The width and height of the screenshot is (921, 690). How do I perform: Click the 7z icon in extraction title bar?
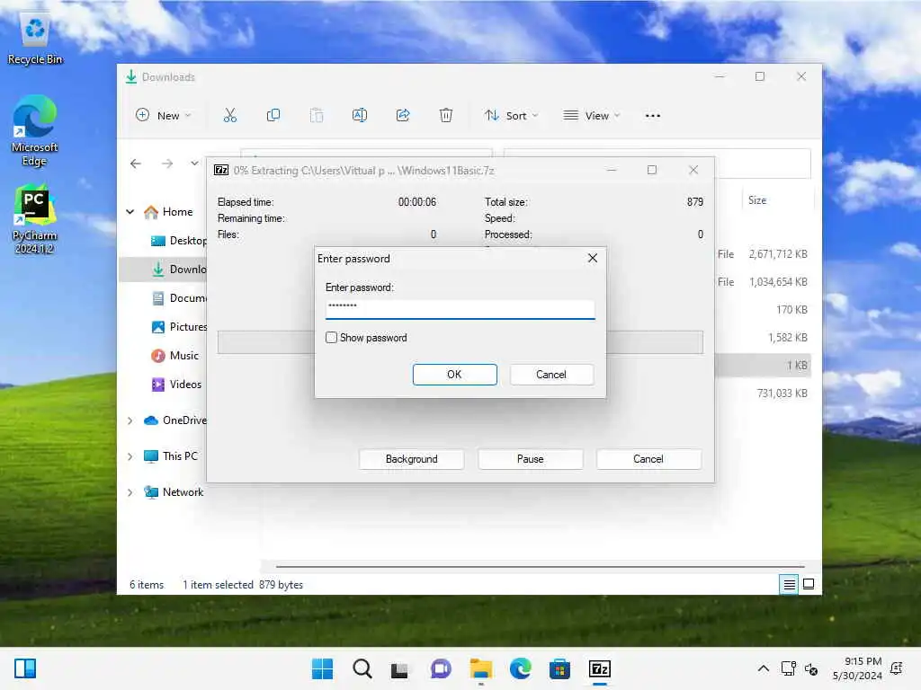[x=221, y=170]
